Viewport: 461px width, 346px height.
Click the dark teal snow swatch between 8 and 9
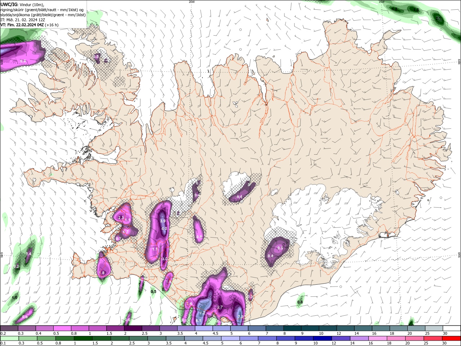pyautogui.click(x=292, y=328)
